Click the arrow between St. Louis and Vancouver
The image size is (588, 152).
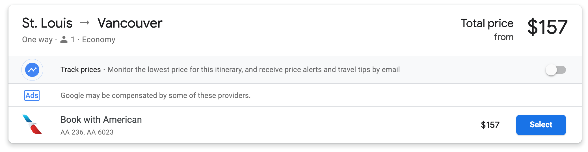click(x=85, y=23)
